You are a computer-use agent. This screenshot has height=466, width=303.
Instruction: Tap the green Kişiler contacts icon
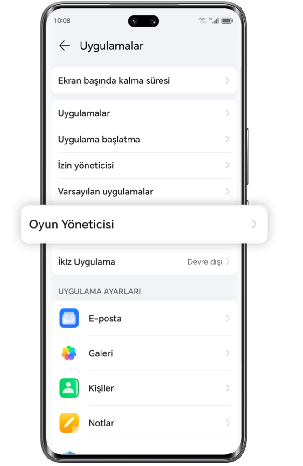(x=69, y=388)
